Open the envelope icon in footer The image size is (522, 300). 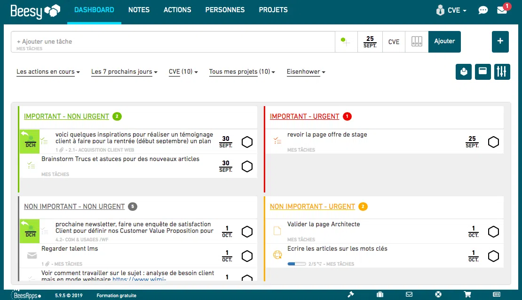pos(409,294)
